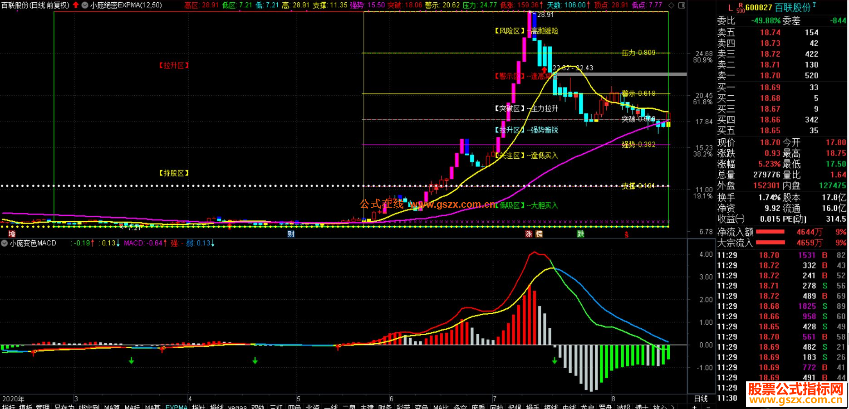849x409 pixels.
Task: Click the 财 marker on the chart baseline
Action: (x=291, y=234)
